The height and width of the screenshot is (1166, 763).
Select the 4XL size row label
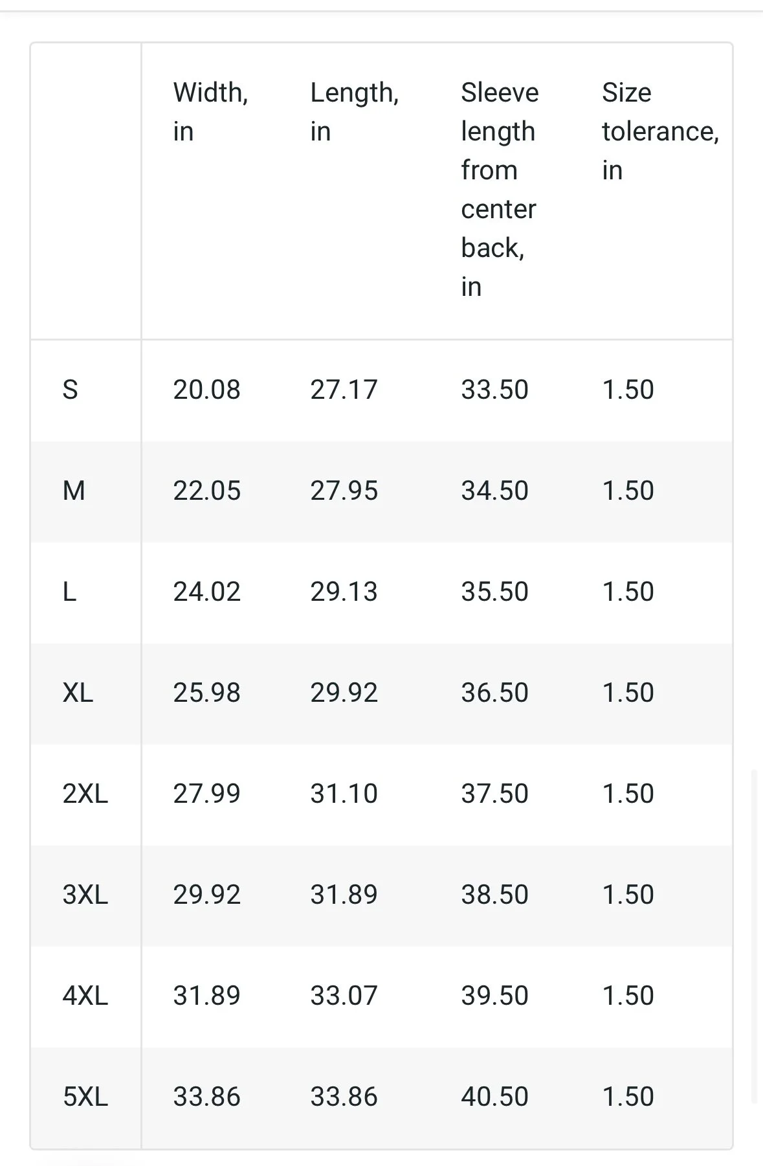click(85, 996)
